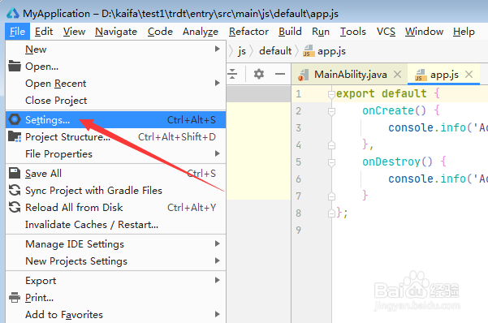Open the Help menu
The height and width of the screenshot is (323, 488).
pyautogui.click(x=464, y=32)
